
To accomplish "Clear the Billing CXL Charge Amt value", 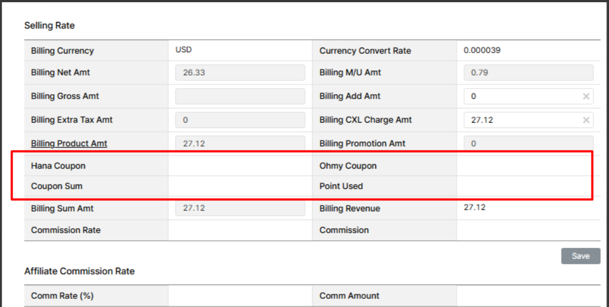I will 586,120.
